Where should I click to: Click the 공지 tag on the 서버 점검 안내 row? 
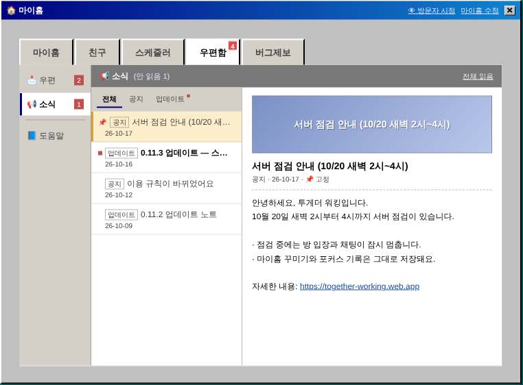tap(119, 122)
